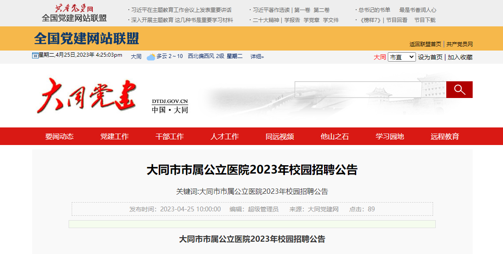Viewport: 503px width, 254px height.
Task: Open the 节目下载 link
Action: pos(425,20)
